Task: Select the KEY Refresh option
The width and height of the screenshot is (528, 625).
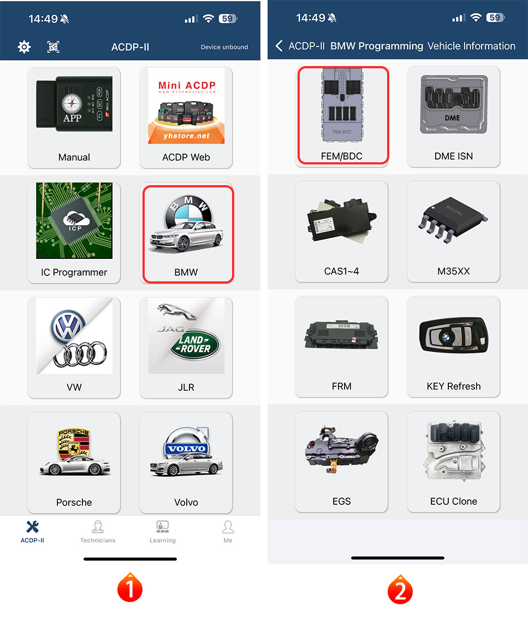Action: point(454,347)
